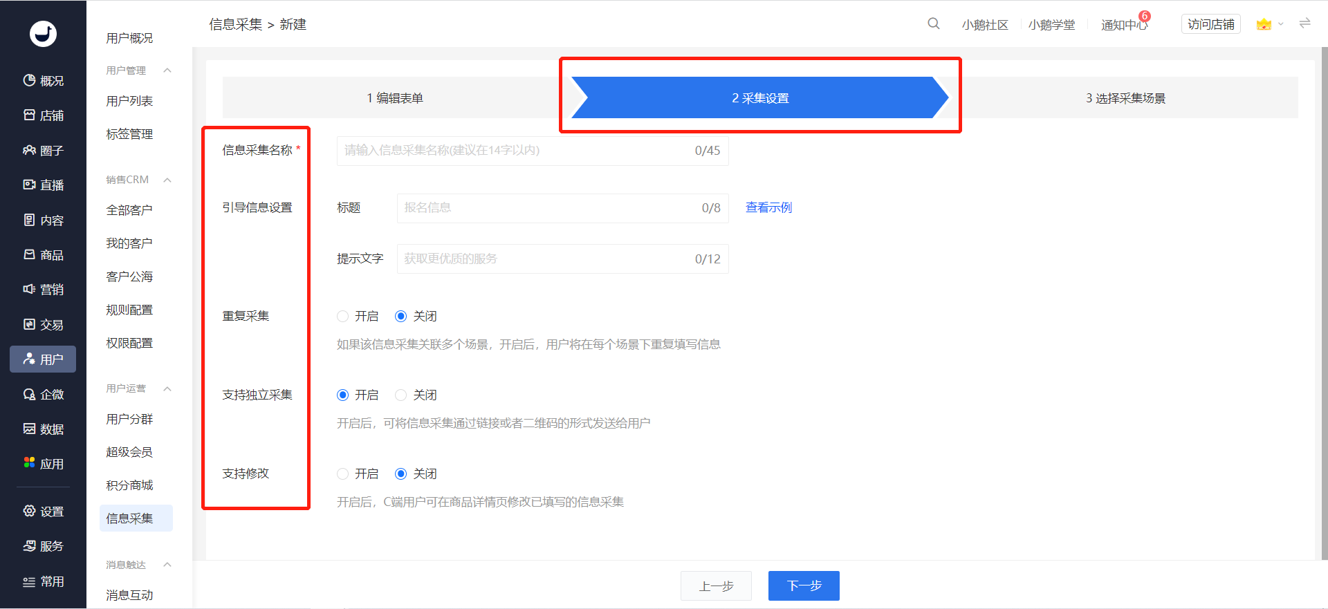
Task: Select 关闭 for 支持独立采集
Action: (x=400, y=395)
